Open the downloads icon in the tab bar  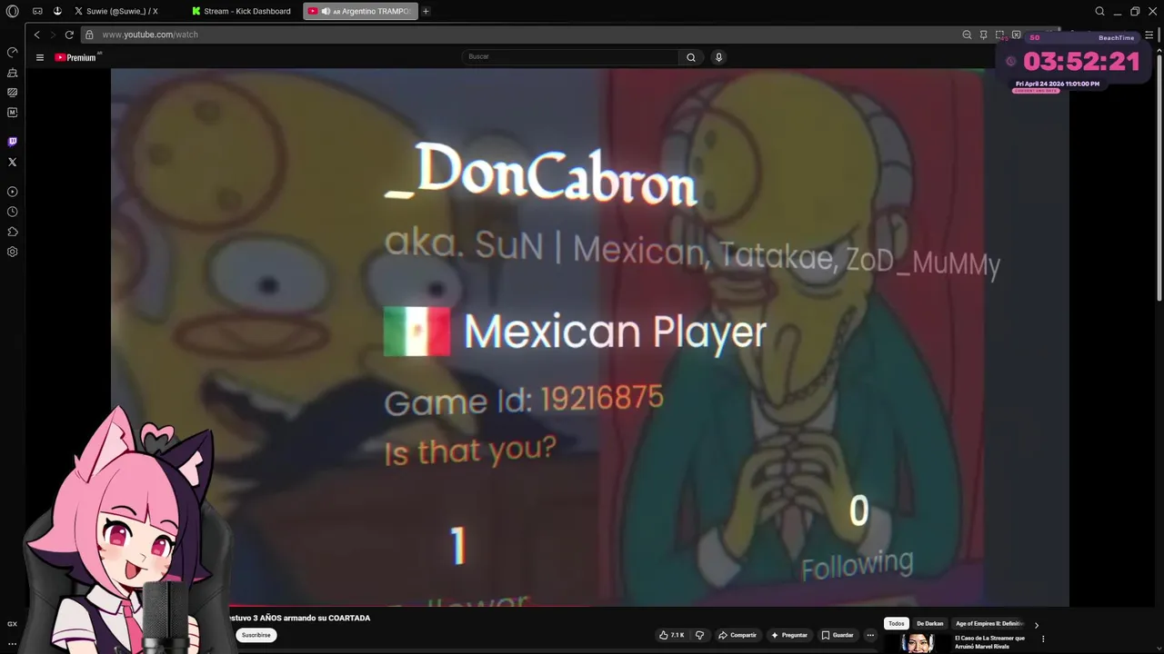[57, 11]
